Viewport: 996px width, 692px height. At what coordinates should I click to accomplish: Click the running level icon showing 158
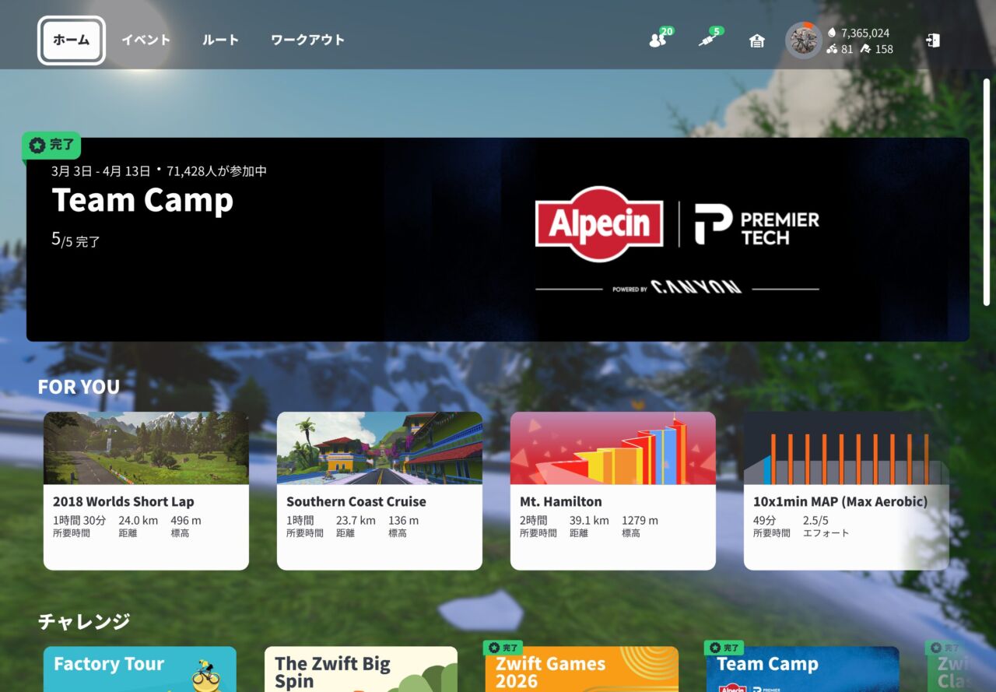[x=866, y=49]
